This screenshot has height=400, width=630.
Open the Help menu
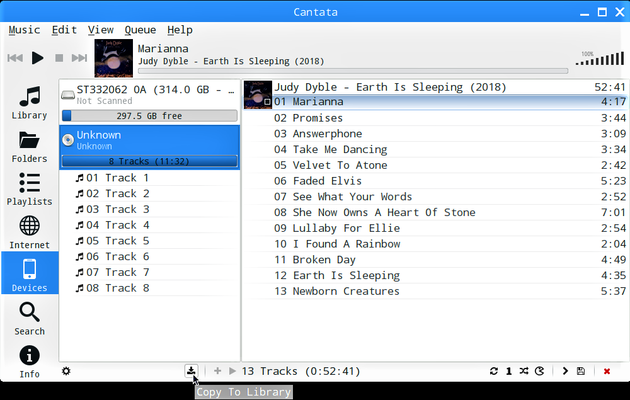180,30
